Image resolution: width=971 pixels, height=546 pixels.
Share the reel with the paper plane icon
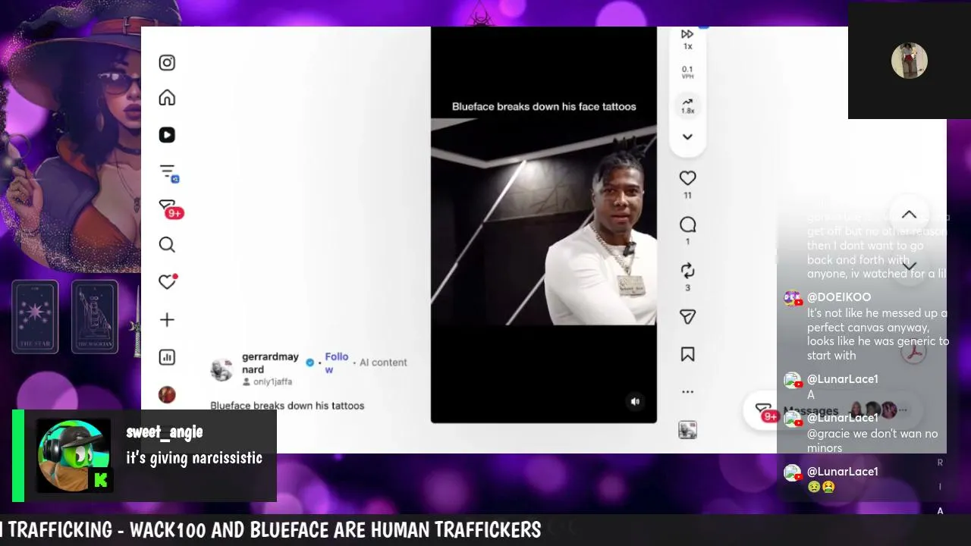click(687, 317)
